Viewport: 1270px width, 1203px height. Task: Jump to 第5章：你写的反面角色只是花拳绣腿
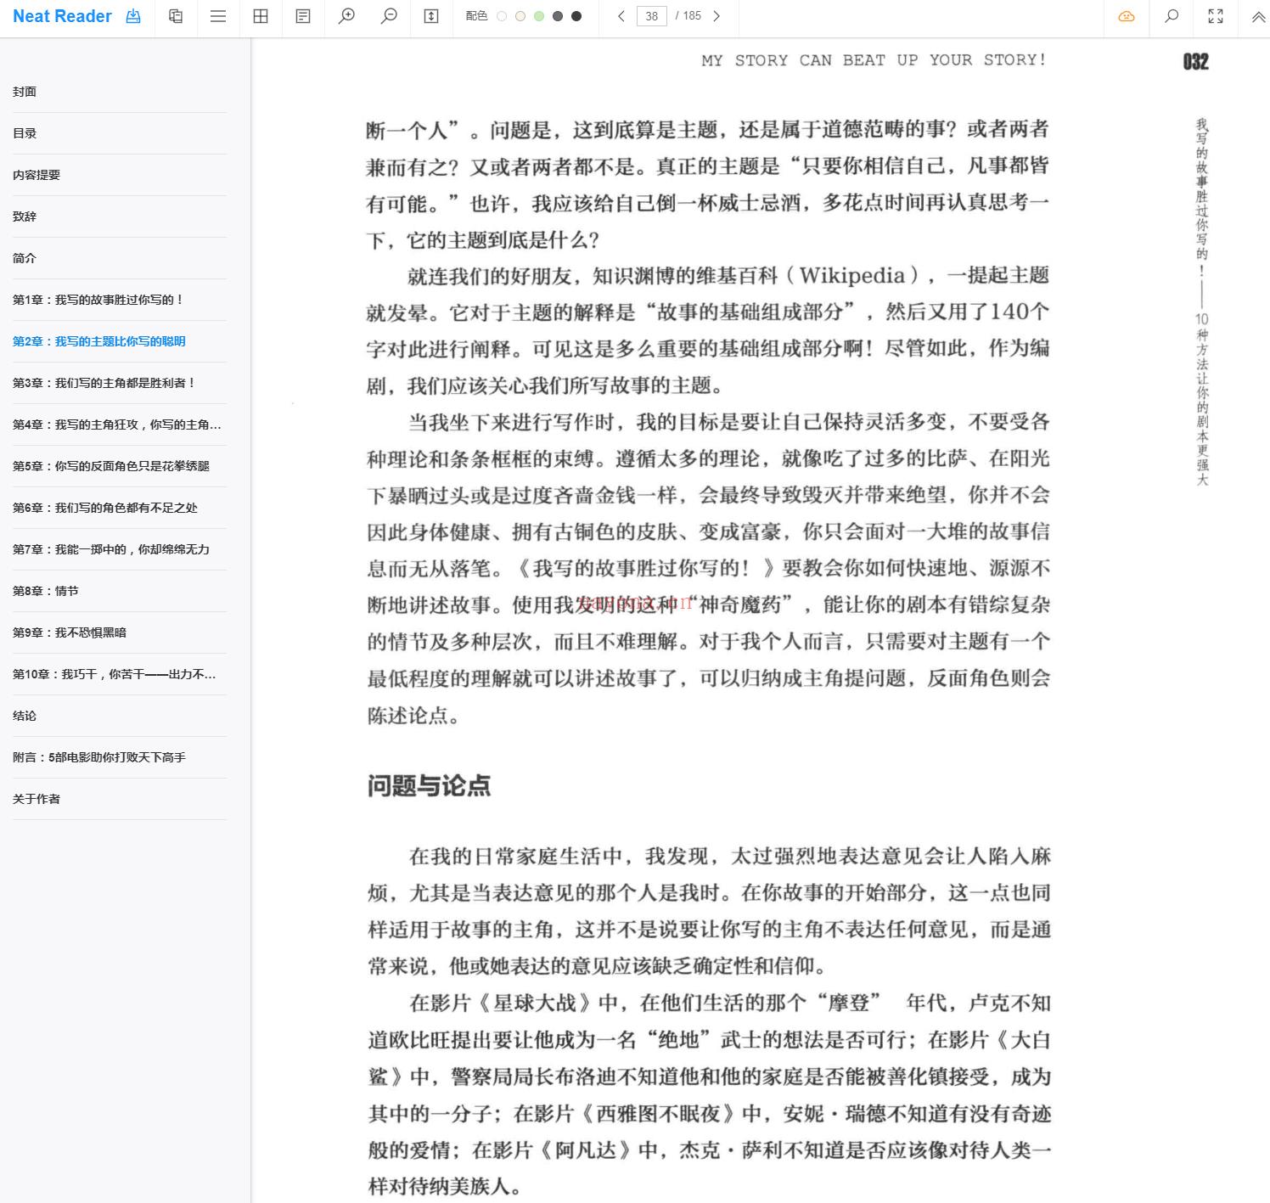(x=120, y=466)
